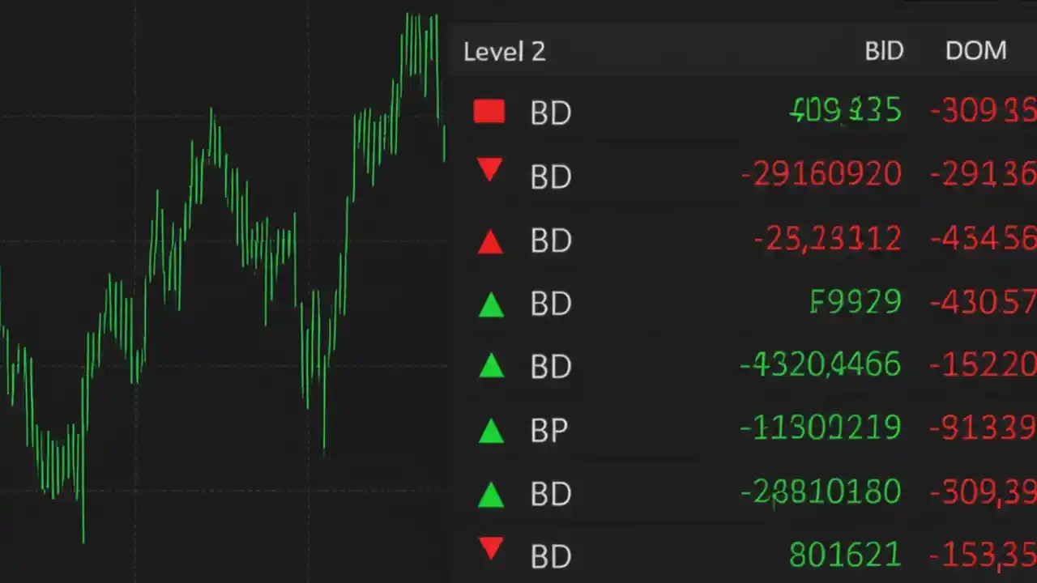Open sorting options on the BID column header
Screen dimensions: 1037x583
click(884, 51)
